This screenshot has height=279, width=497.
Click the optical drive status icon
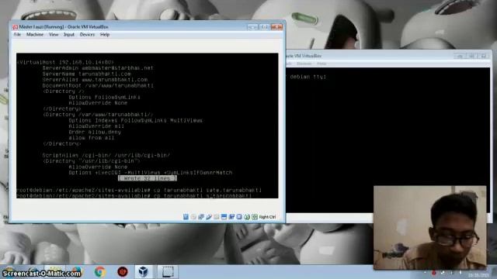click(193, 217)
